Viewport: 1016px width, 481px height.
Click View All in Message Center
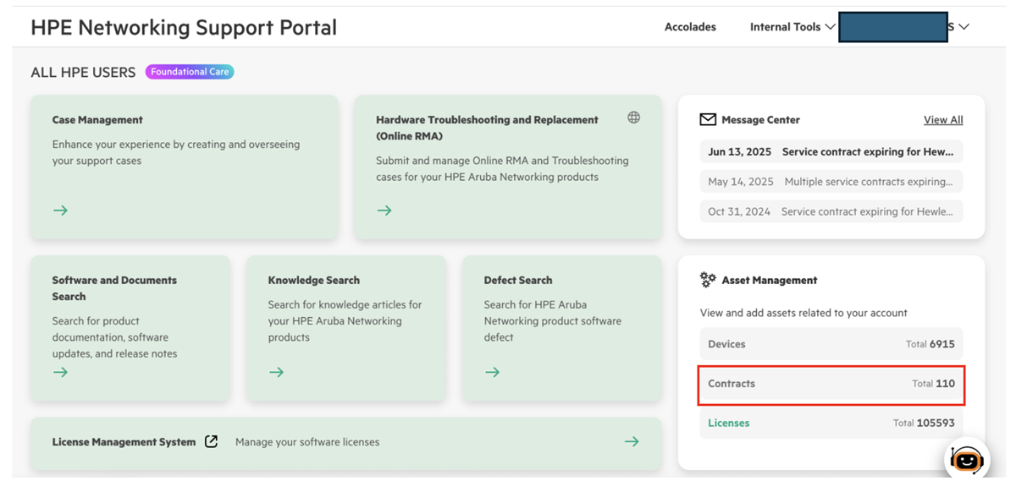(943, 120)
